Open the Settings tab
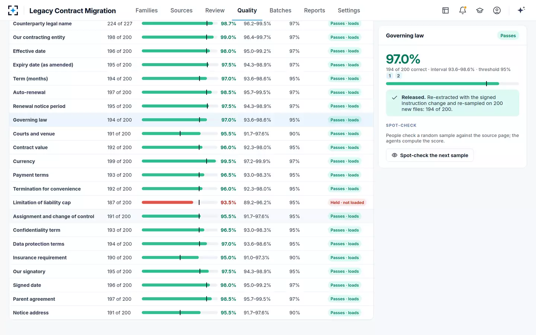Screen dimensions: 536x335 click(349, 10)
